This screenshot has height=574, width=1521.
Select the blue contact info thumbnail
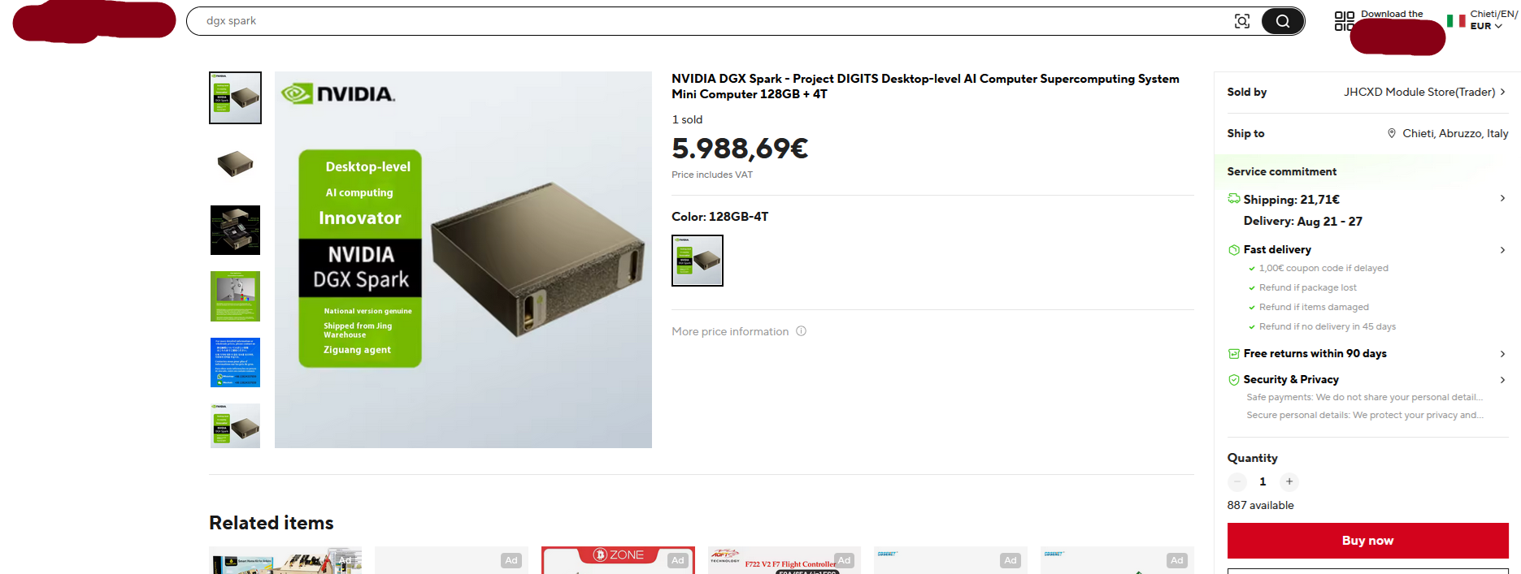point(235,362)
